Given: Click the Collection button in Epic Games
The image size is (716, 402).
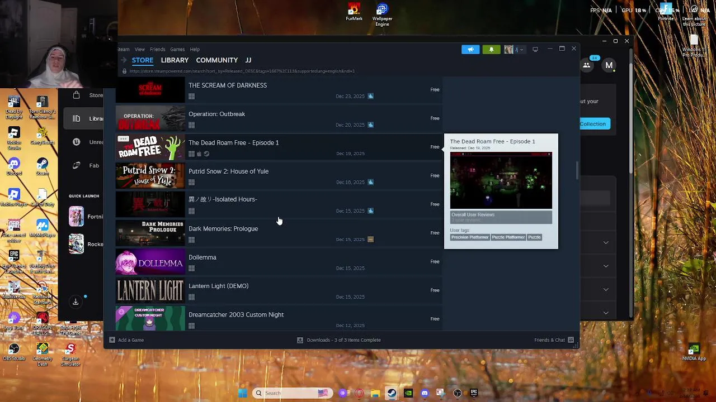Looking at the screenshot, I should [x=593, y=124].
